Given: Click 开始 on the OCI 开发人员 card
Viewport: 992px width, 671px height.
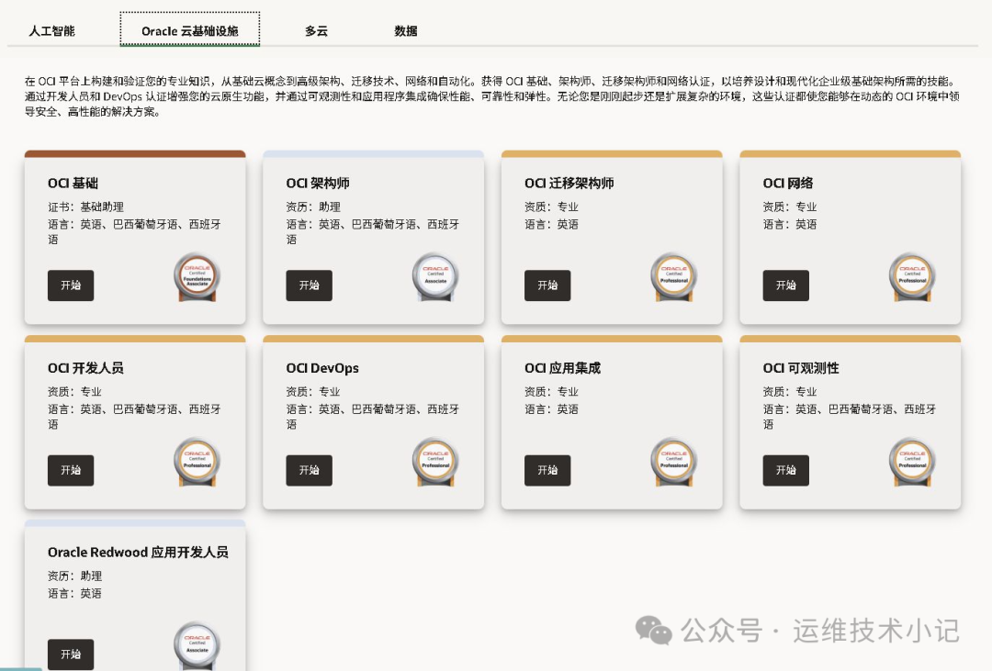Looking at the screenshot, I should coord(71,470).
